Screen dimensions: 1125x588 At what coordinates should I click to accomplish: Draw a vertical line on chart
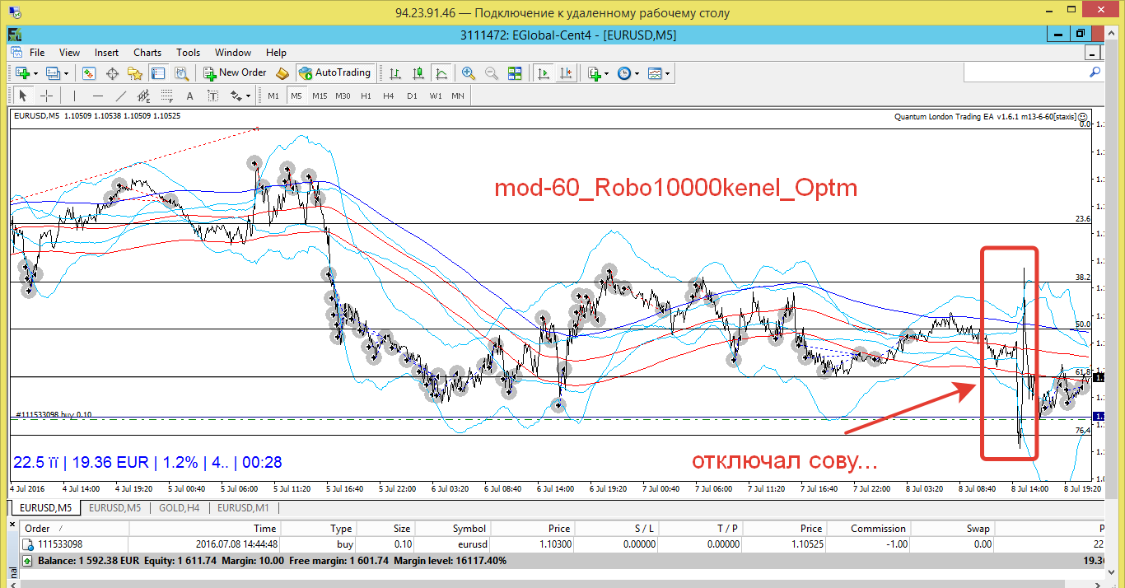tap(74, 96)
